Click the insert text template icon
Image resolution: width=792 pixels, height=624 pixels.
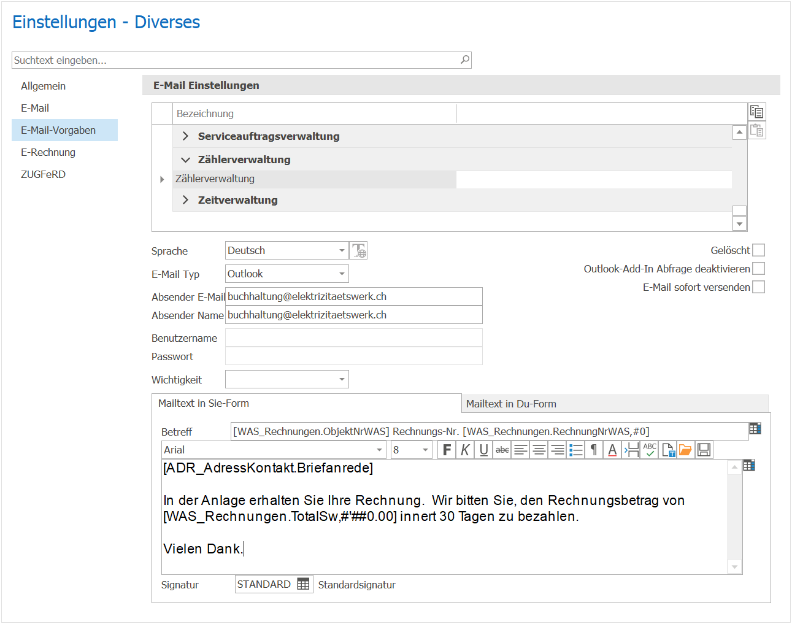click(667, 450)
